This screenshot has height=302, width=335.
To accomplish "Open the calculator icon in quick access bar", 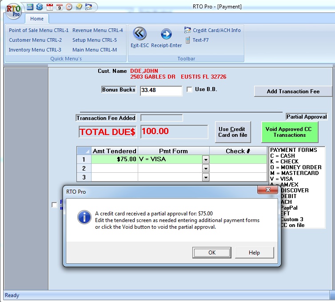I will click(30, 7).
